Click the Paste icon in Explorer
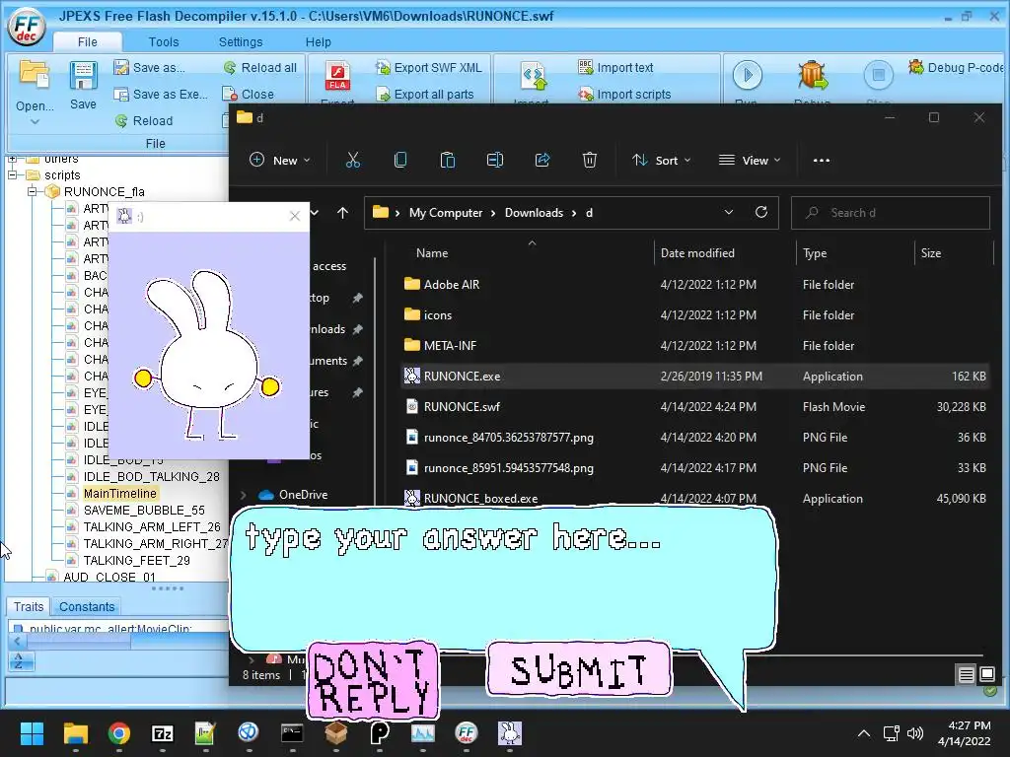This screenshot has height=757, width=1010. (x=447, y=161)
